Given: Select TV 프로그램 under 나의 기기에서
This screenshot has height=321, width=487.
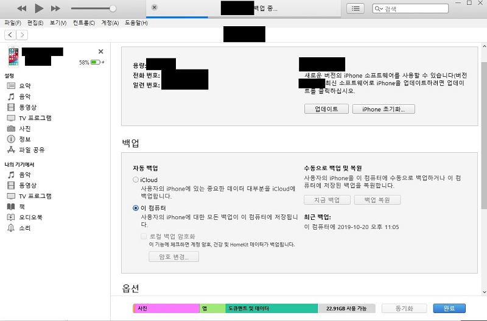Looking at the screenshot, I should click(x=35, y=196).
